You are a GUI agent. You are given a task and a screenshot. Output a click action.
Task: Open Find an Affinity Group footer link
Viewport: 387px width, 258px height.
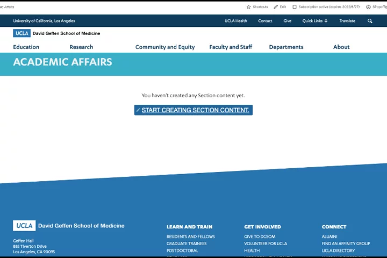point(346,243)
